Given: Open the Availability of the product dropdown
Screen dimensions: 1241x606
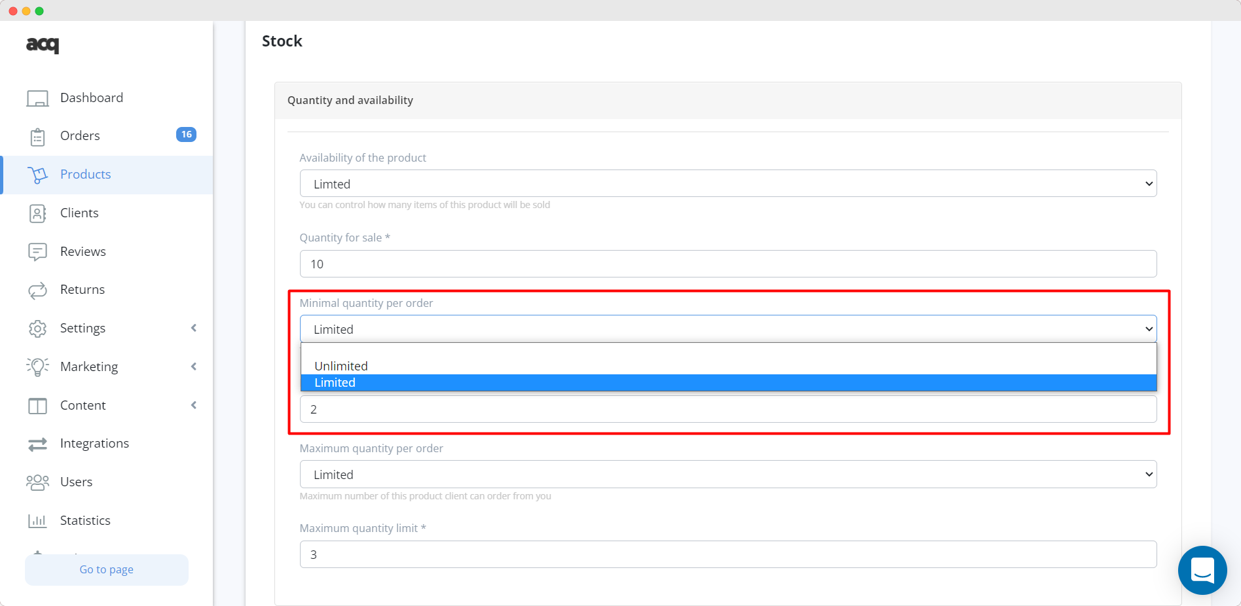Looking at the screenshot, I should click(x=728, y=183).
